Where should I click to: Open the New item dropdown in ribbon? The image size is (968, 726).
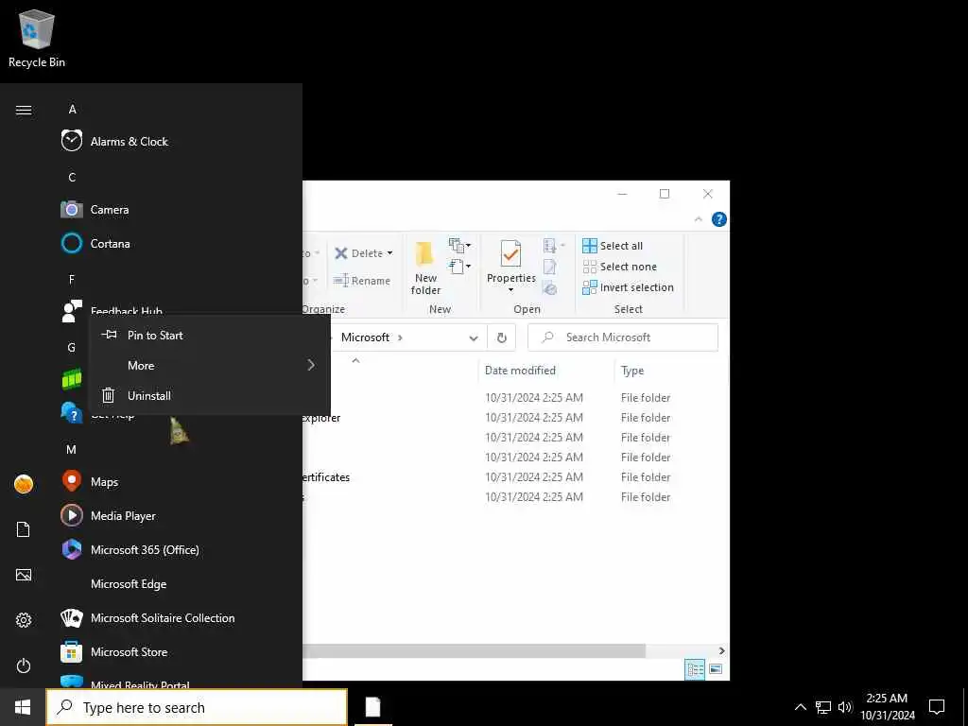[x=459, y=246]
